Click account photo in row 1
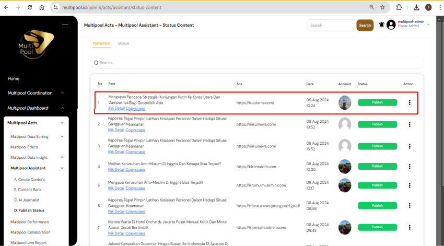The image size is (444, 246). click(x=345, y=102)
